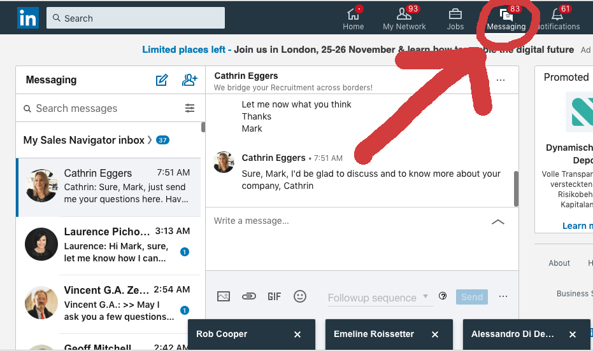Screen dimensions: 593x351
Task: Click the Send button
Action: [x=471, y=297]
